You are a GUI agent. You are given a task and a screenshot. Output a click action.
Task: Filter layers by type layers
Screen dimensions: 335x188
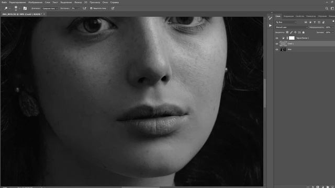[x=315, y=22]
